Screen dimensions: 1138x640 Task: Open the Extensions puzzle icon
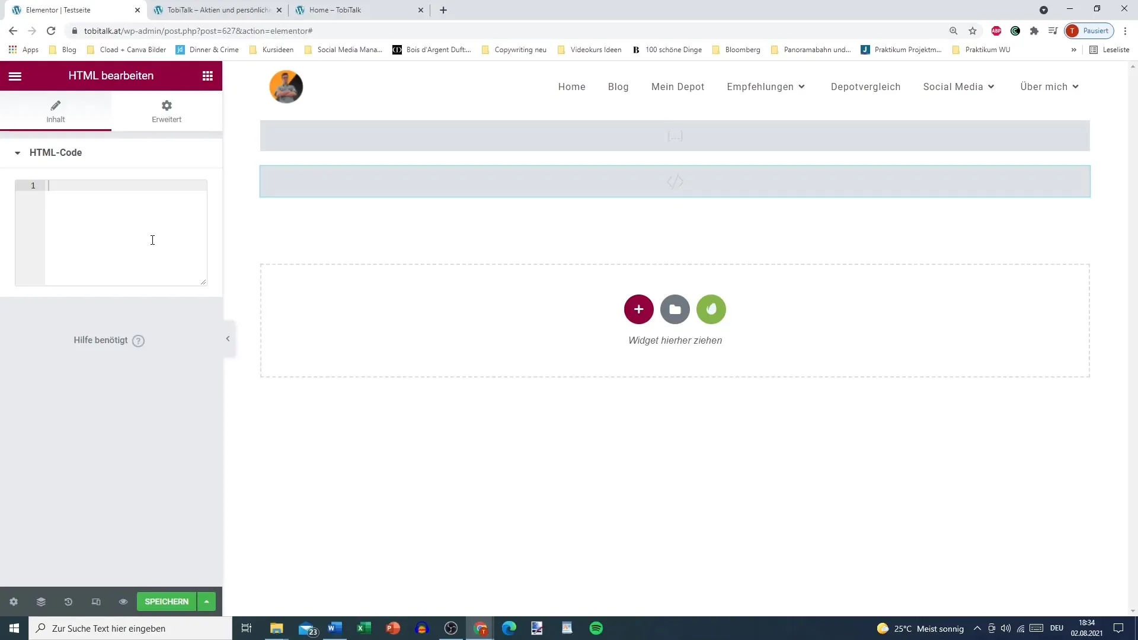click(1034, 31)
